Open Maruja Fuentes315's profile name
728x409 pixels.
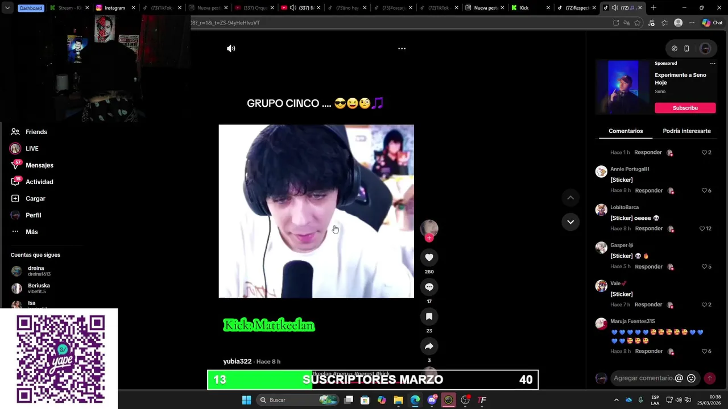click(x=632, y=322)
